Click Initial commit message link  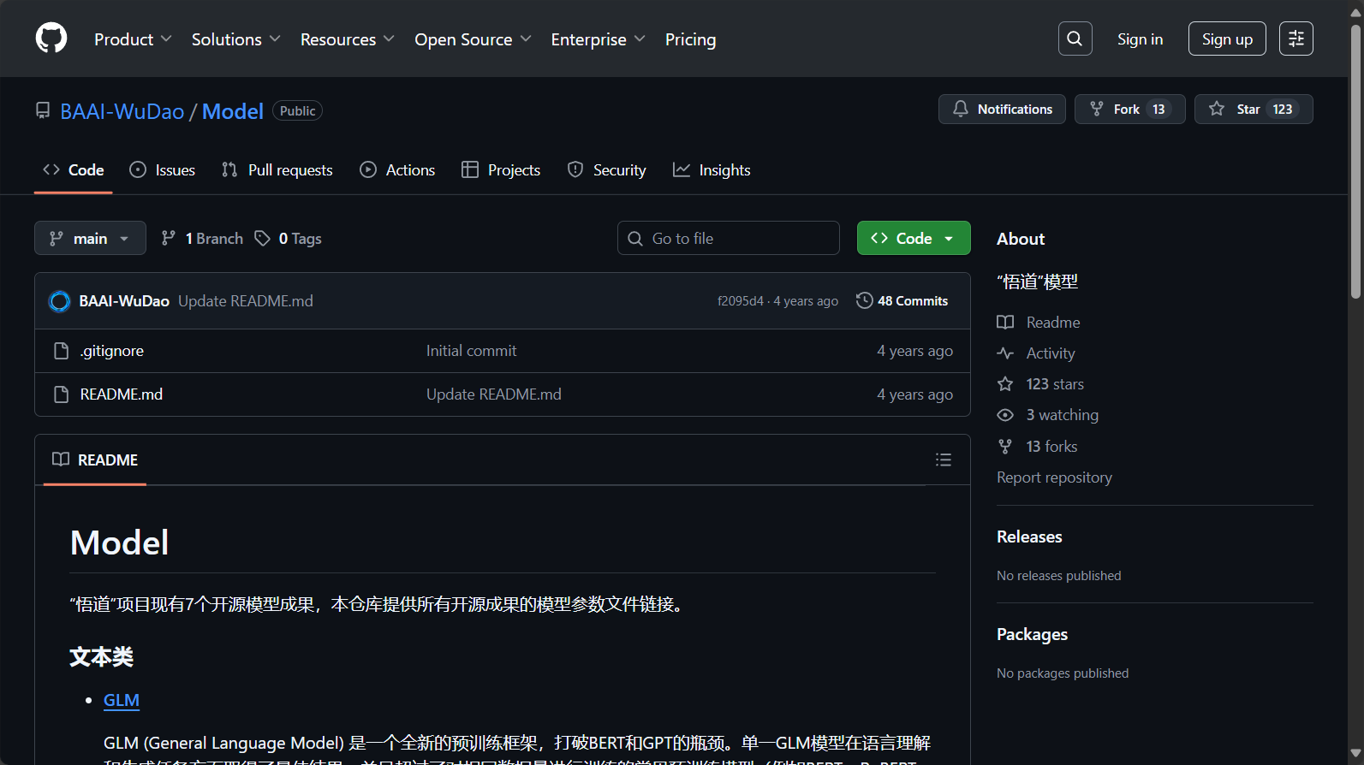471,351
